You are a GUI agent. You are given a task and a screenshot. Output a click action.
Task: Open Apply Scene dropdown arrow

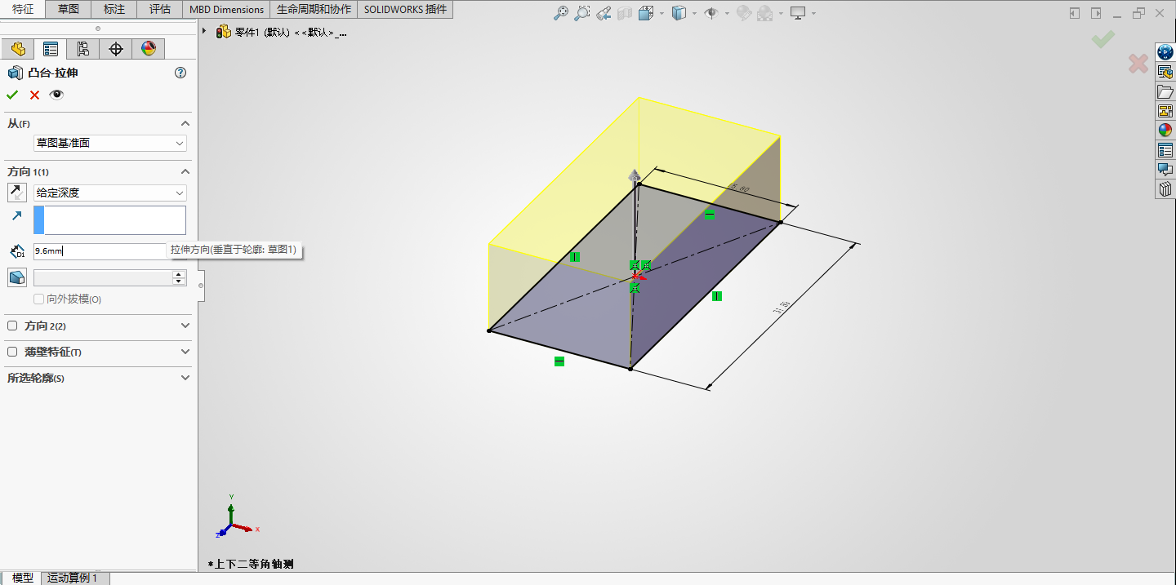[x=780, y=13]
